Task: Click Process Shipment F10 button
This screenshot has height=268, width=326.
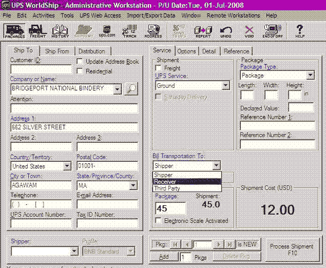Action: coord(292,250)
